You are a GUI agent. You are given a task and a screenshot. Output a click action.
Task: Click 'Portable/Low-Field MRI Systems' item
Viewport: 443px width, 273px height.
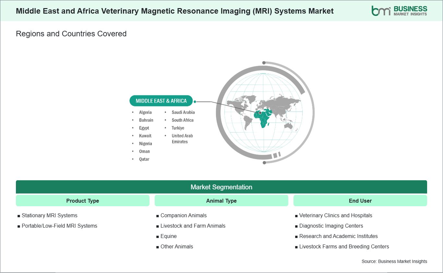click(59, 226)
